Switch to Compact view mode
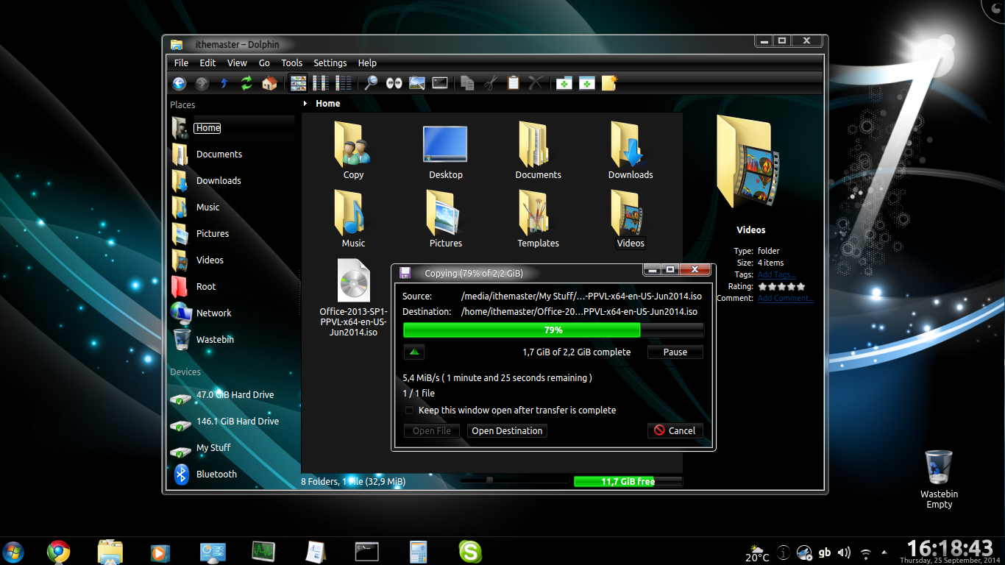The height and width of the screenshot is (565, 1005). [x=321, y=83]
